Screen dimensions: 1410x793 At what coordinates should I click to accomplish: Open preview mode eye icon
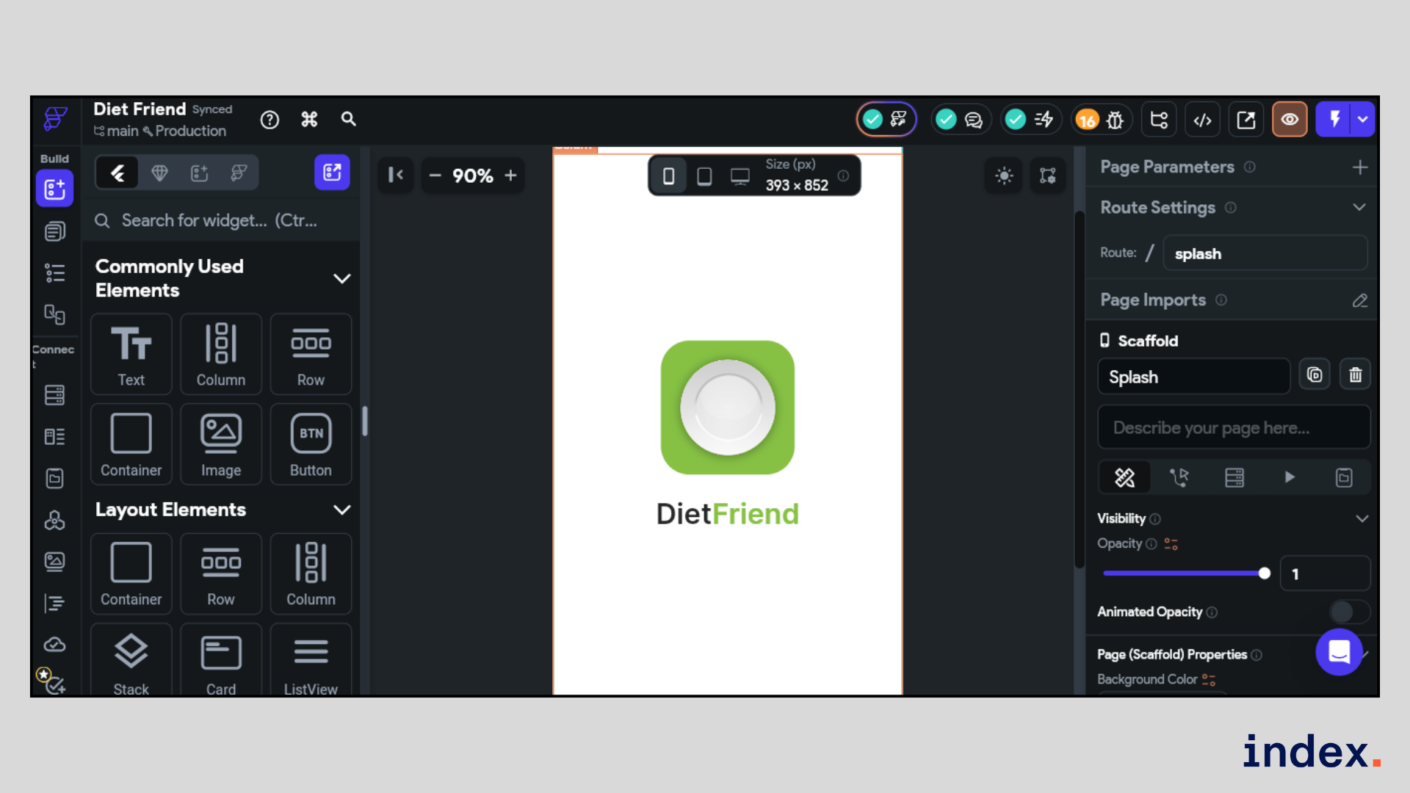1290,120
